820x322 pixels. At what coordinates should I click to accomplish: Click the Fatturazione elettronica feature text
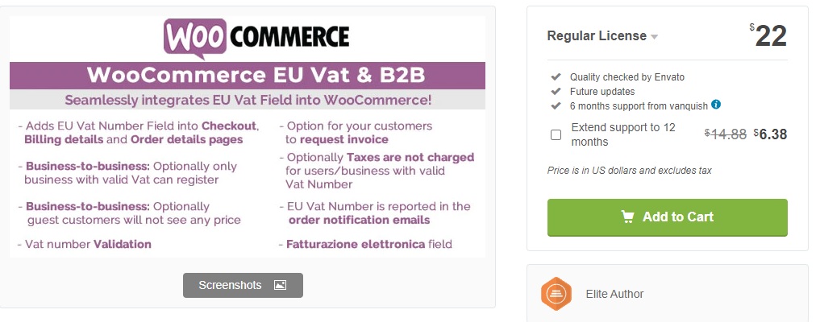tap(356, 244)
